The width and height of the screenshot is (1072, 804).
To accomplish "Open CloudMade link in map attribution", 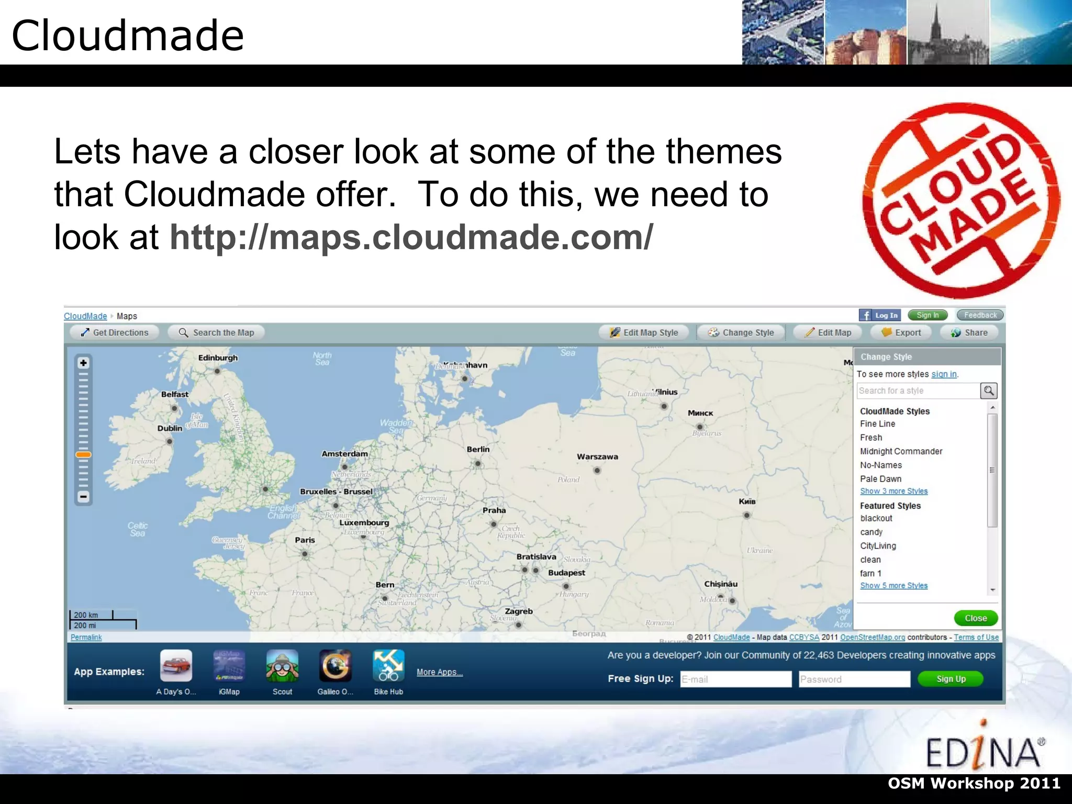I will click(x=731, y=638).
